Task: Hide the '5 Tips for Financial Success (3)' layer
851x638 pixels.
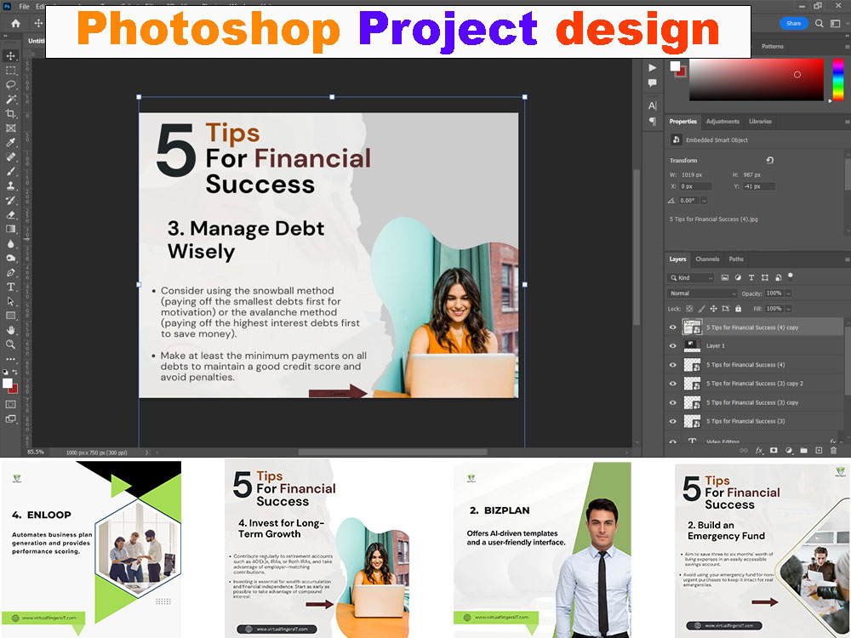Action: click(x=673, y=421)
